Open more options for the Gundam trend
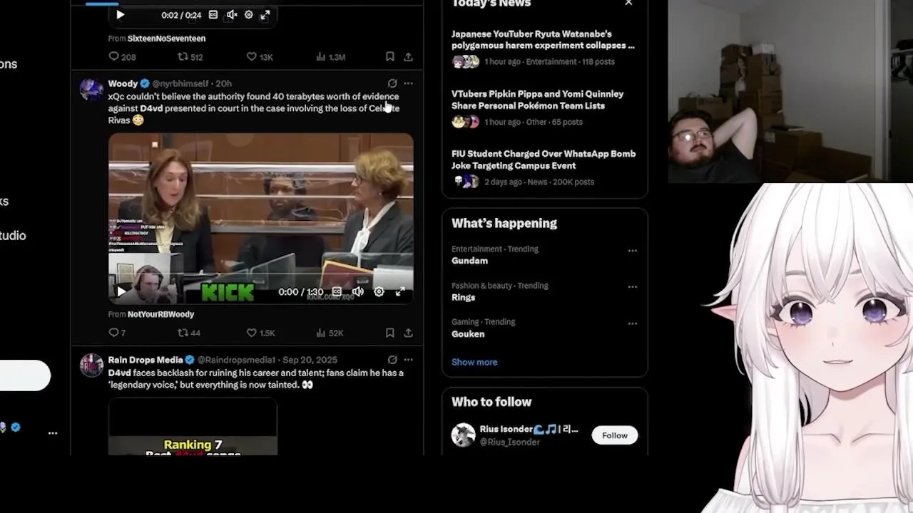This screenshot has width=913, height=513. 632,251
